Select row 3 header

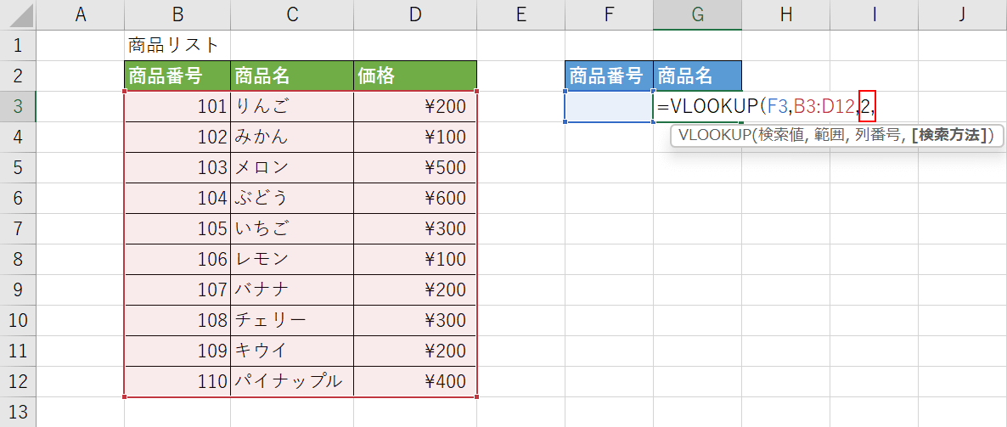(18, 107)
